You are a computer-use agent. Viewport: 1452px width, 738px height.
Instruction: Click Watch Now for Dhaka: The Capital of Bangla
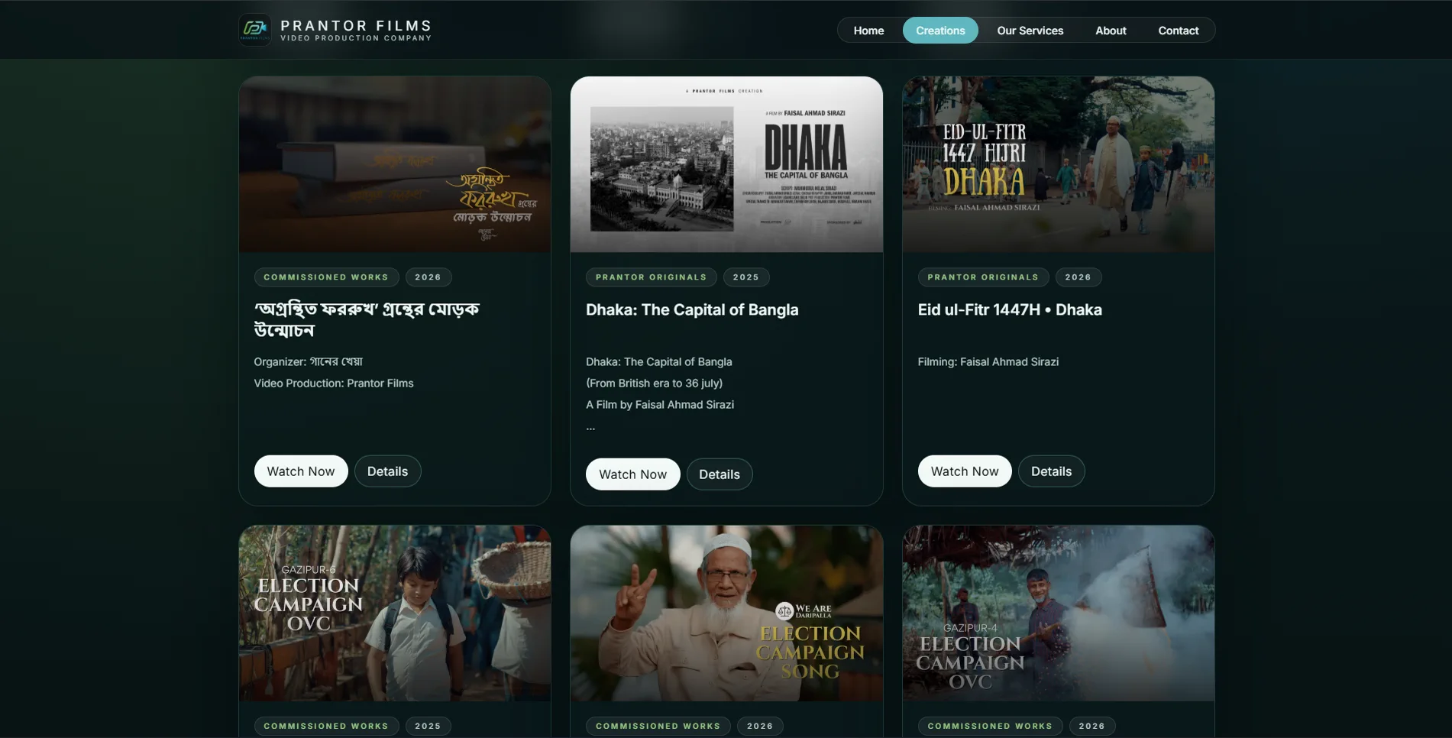point(632,474)
